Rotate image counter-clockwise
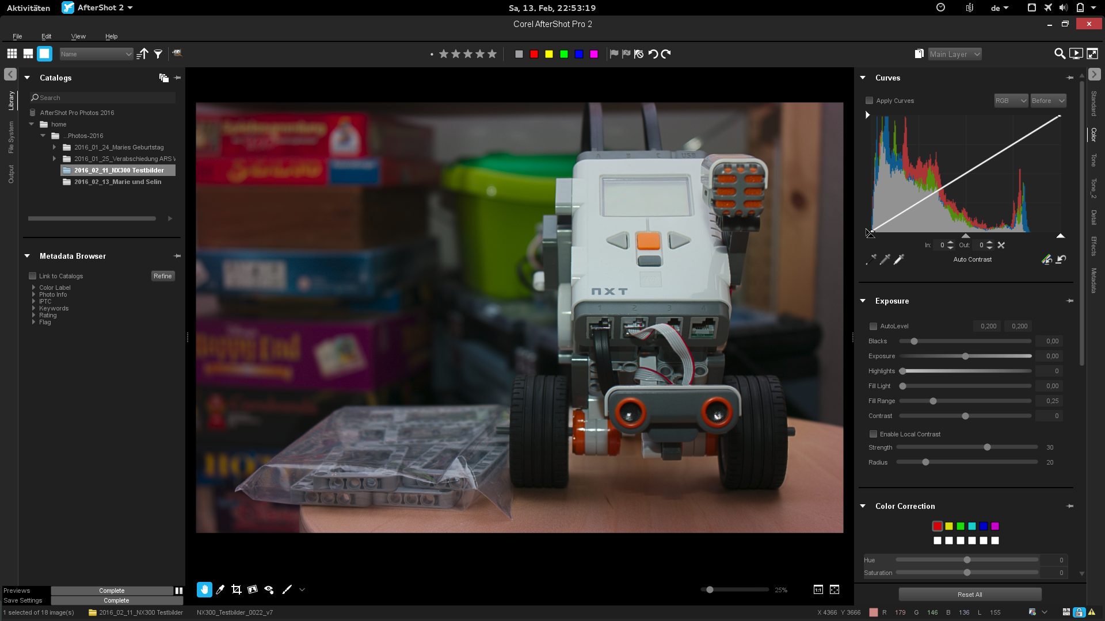Screen dimensions: 1105x621 point(653,54)
